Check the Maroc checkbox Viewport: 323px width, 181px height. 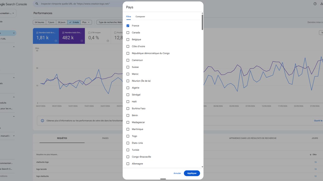coord(128,74)
